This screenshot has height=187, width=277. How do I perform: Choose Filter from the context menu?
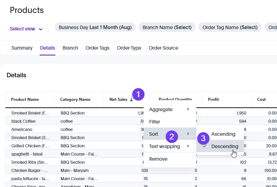click(155, 122)
